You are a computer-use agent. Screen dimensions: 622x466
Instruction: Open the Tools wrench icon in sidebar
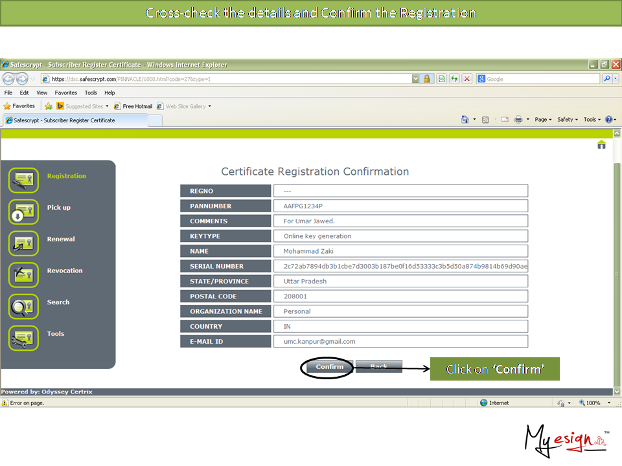[24, 337]
